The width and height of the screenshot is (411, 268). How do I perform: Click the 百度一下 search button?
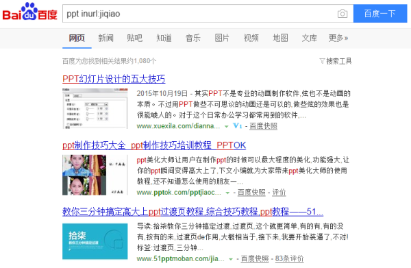pos(380,14)
